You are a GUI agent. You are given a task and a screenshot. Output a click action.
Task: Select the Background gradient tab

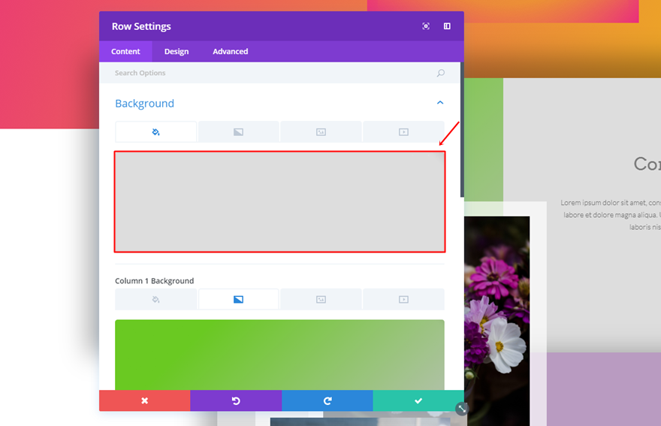pos(238,132)
